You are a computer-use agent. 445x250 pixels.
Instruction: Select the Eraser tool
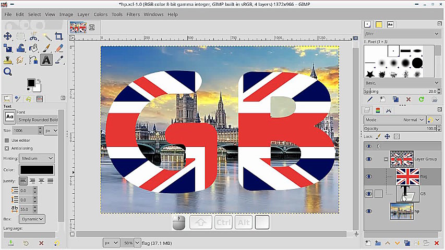[59, 48]
